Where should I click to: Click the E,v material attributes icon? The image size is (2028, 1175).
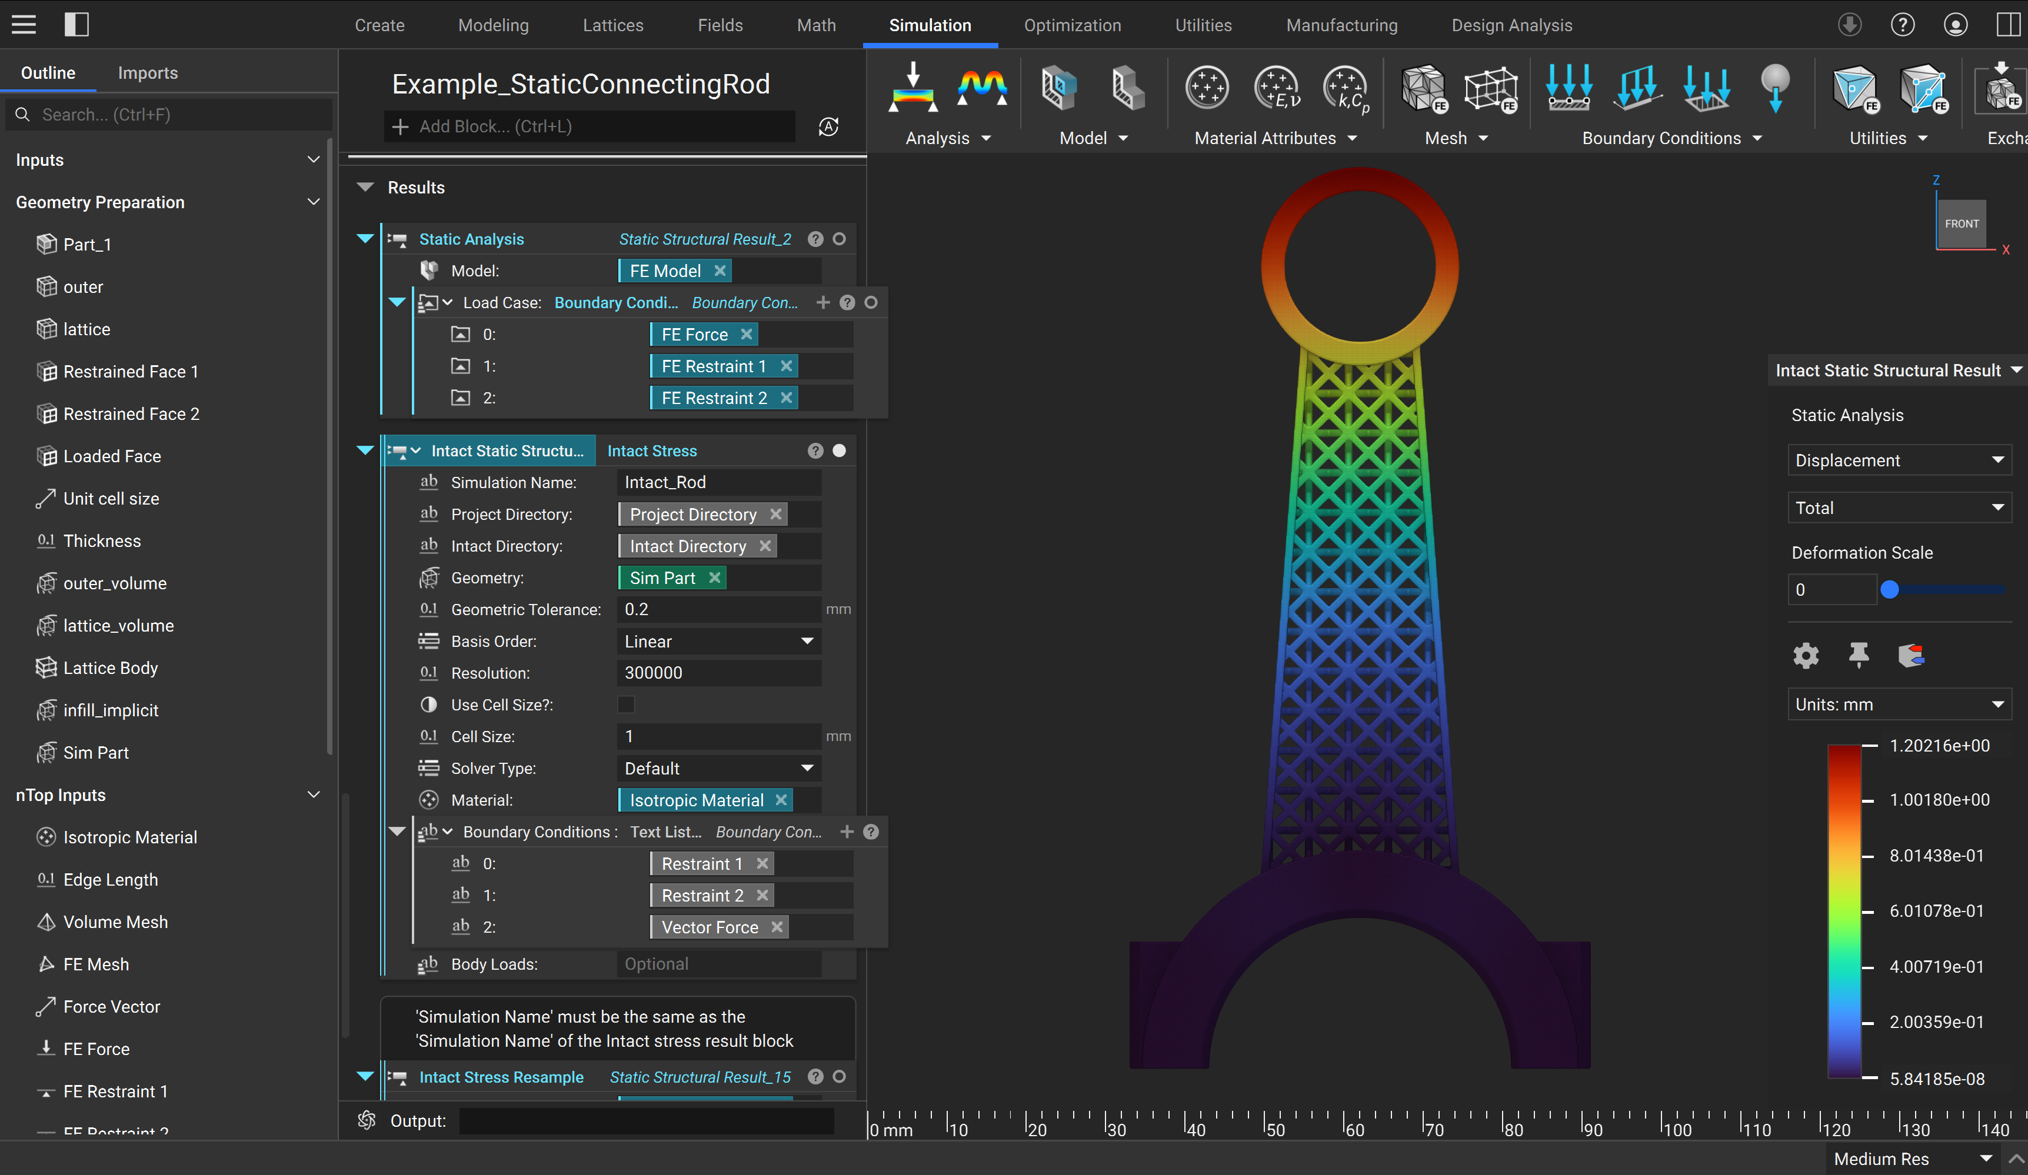tap(1277, 87)
